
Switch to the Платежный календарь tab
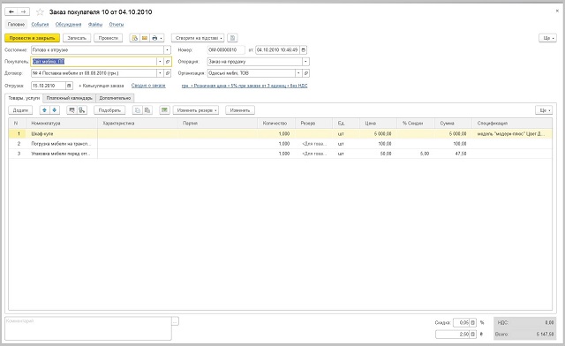click(x=69, y=98)
